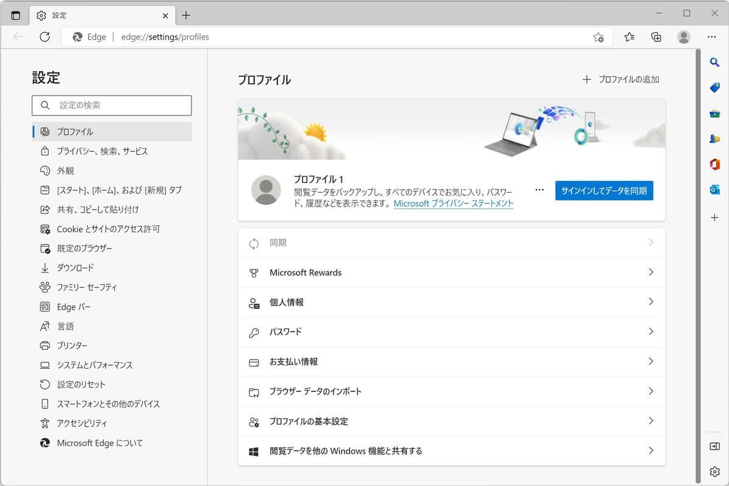The height and width of the screenshot is (486, 729).
Task: Open プリンター settings section
Action: [112, 346]
